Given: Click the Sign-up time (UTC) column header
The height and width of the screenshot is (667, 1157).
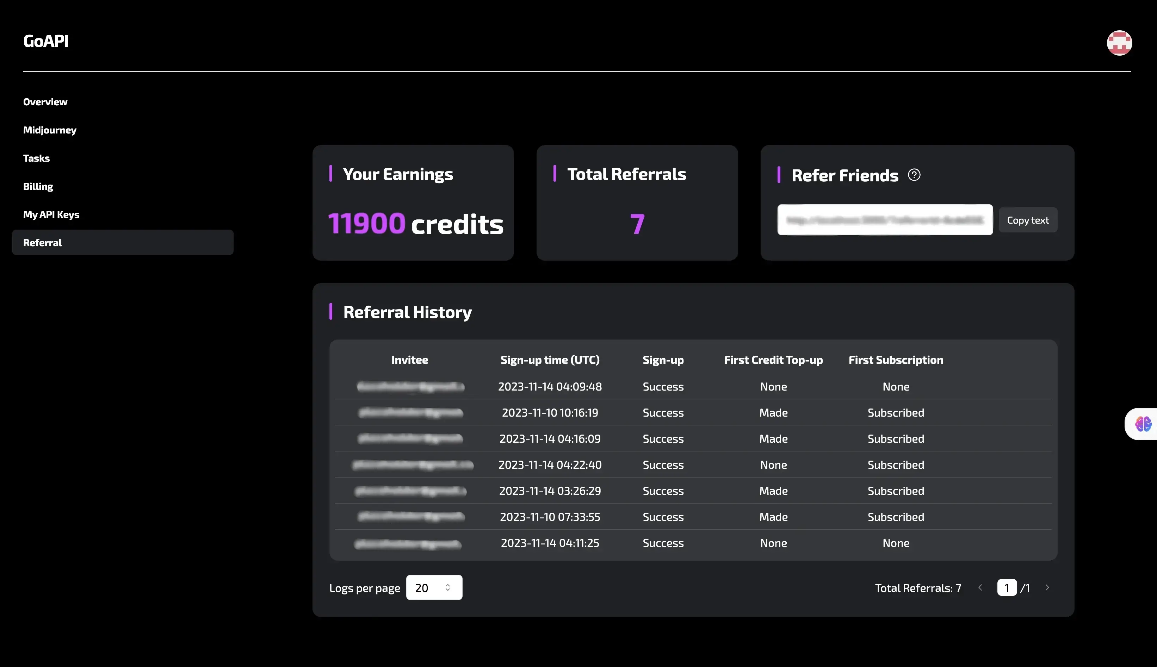Looking at the screenshot, I should click(x=549, y=360).
